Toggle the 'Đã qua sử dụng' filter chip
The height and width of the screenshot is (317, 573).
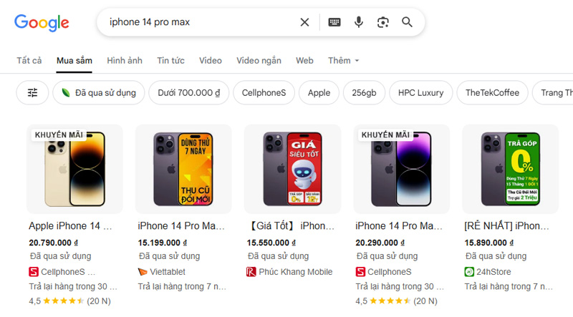99,93
